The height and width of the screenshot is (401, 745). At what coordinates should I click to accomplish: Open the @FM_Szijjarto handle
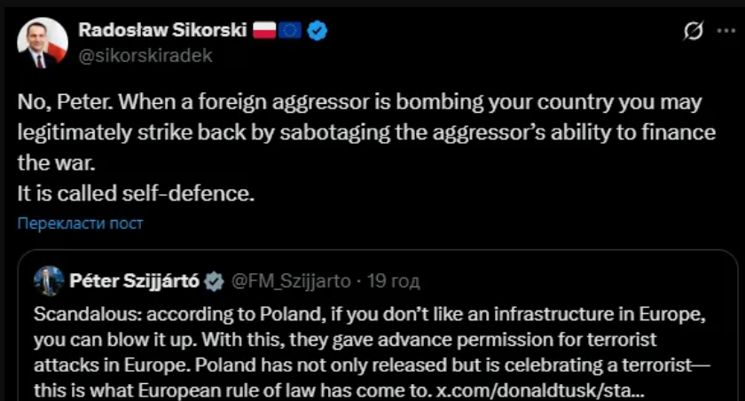[x=290, y=282]
